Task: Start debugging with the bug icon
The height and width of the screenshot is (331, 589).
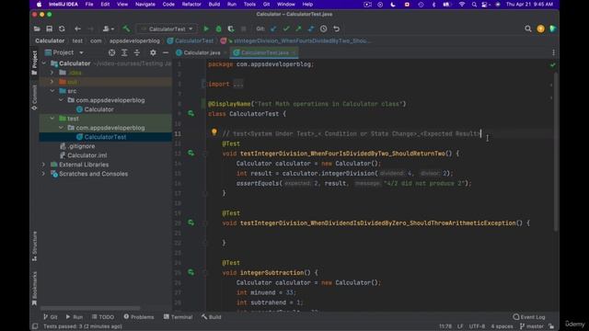Action: [219, 29]
